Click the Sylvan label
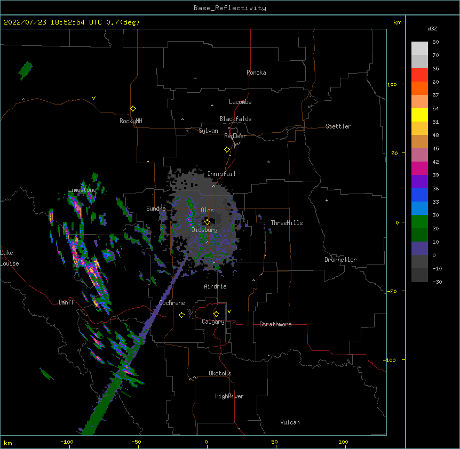 point(208,131)
